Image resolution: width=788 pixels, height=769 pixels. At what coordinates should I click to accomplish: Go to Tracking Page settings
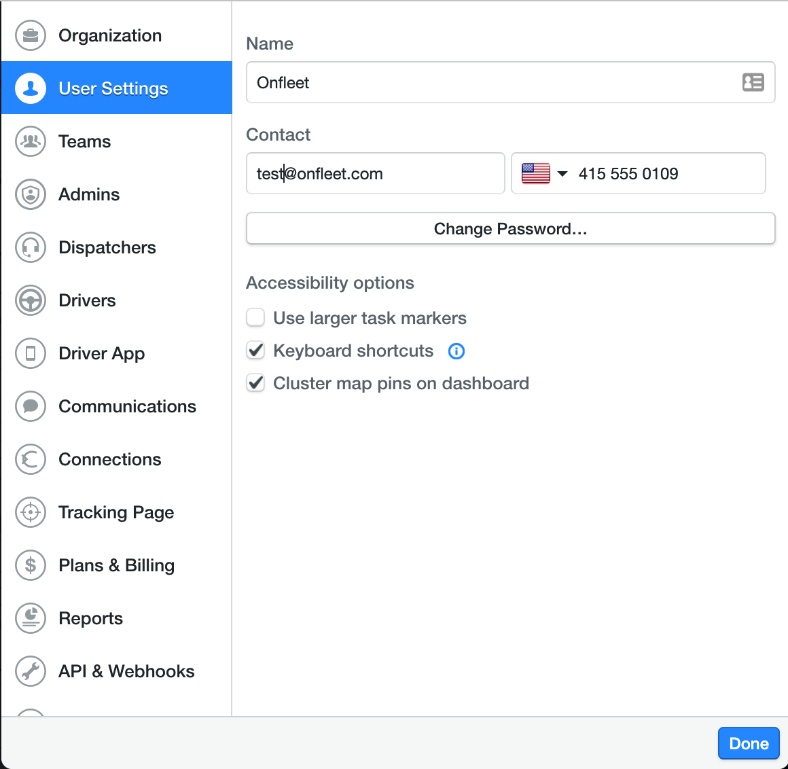tap(117, 512)
